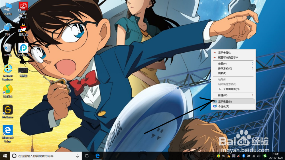Screen dimensions: 285x160
Task: Click the red graphics card tray icon
Action: pyautogui.click(x=239, y=156)
